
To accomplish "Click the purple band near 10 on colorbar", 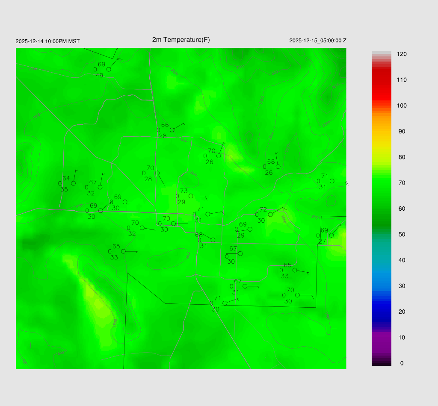I will [x=381, y=338].
